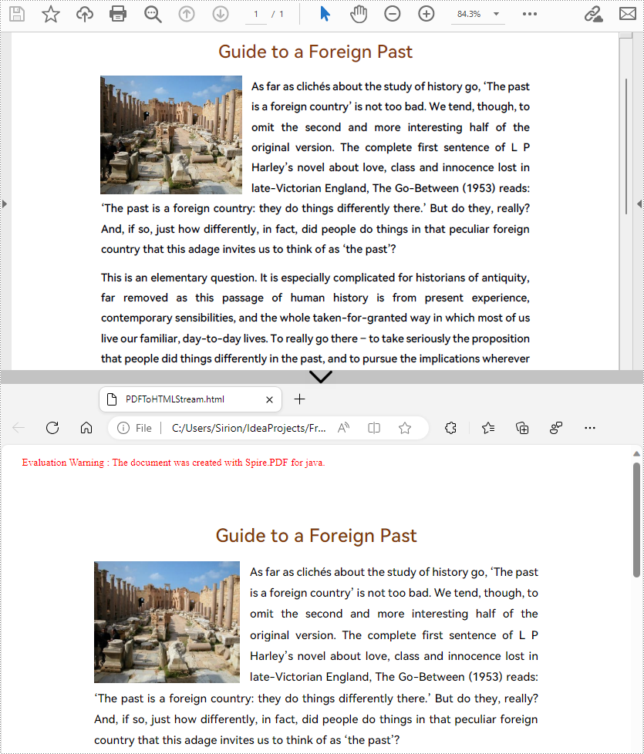Save the PDF file
The image size is (644, 754).
17,13
